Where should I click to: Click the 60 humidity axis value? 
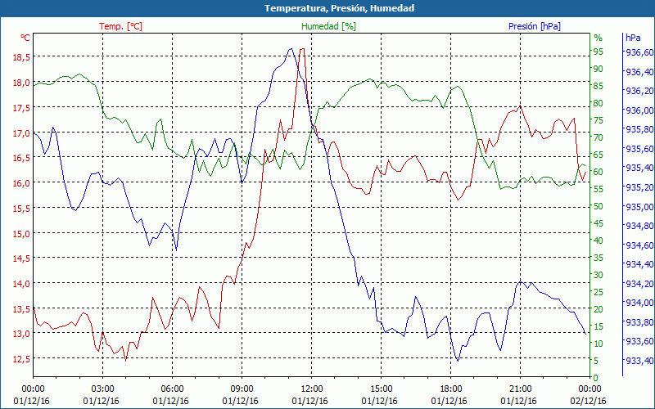click(x=599, y=172)
